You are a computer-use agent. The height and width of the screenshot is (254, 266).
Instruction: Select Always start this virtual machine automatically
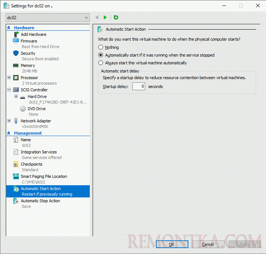100,63
